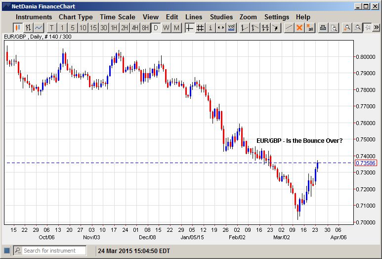Open the Time Scale menu
382x259 pixels.
click(118, 17)
